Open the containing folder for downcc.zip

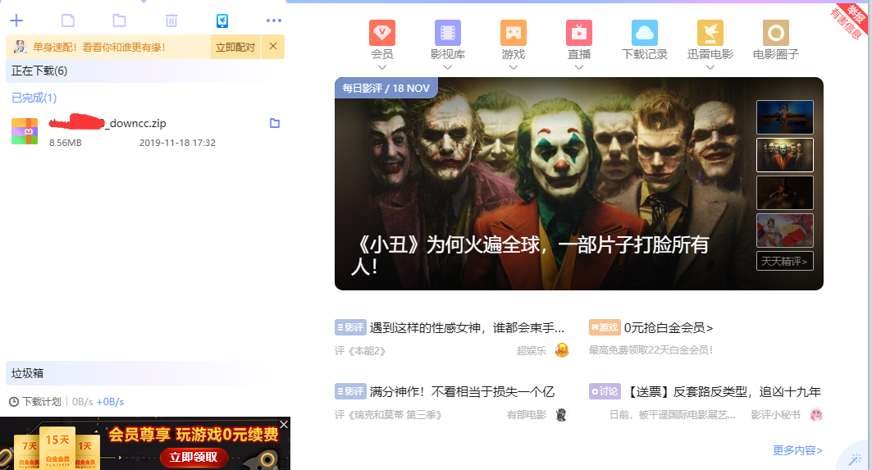tap(275, 123)
